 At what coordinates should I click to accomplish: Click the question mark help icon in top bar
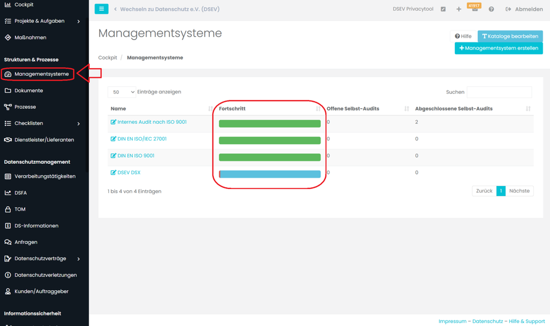coord(491,9)
